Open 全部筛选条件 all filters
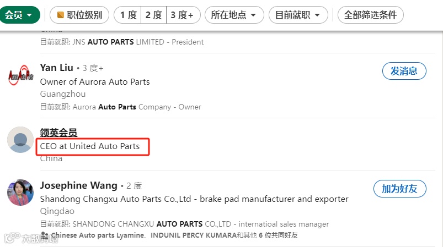443x247 pixels. pos(370,15)
